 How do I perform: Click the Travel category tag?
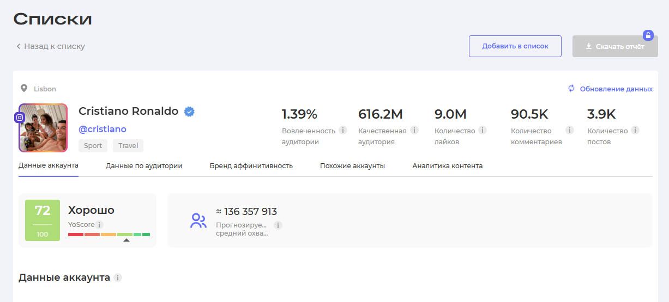[x=128, y=145]
